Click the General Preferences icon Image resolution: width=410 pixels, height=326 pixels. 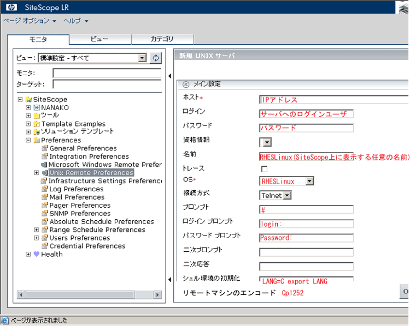point(45,148)
